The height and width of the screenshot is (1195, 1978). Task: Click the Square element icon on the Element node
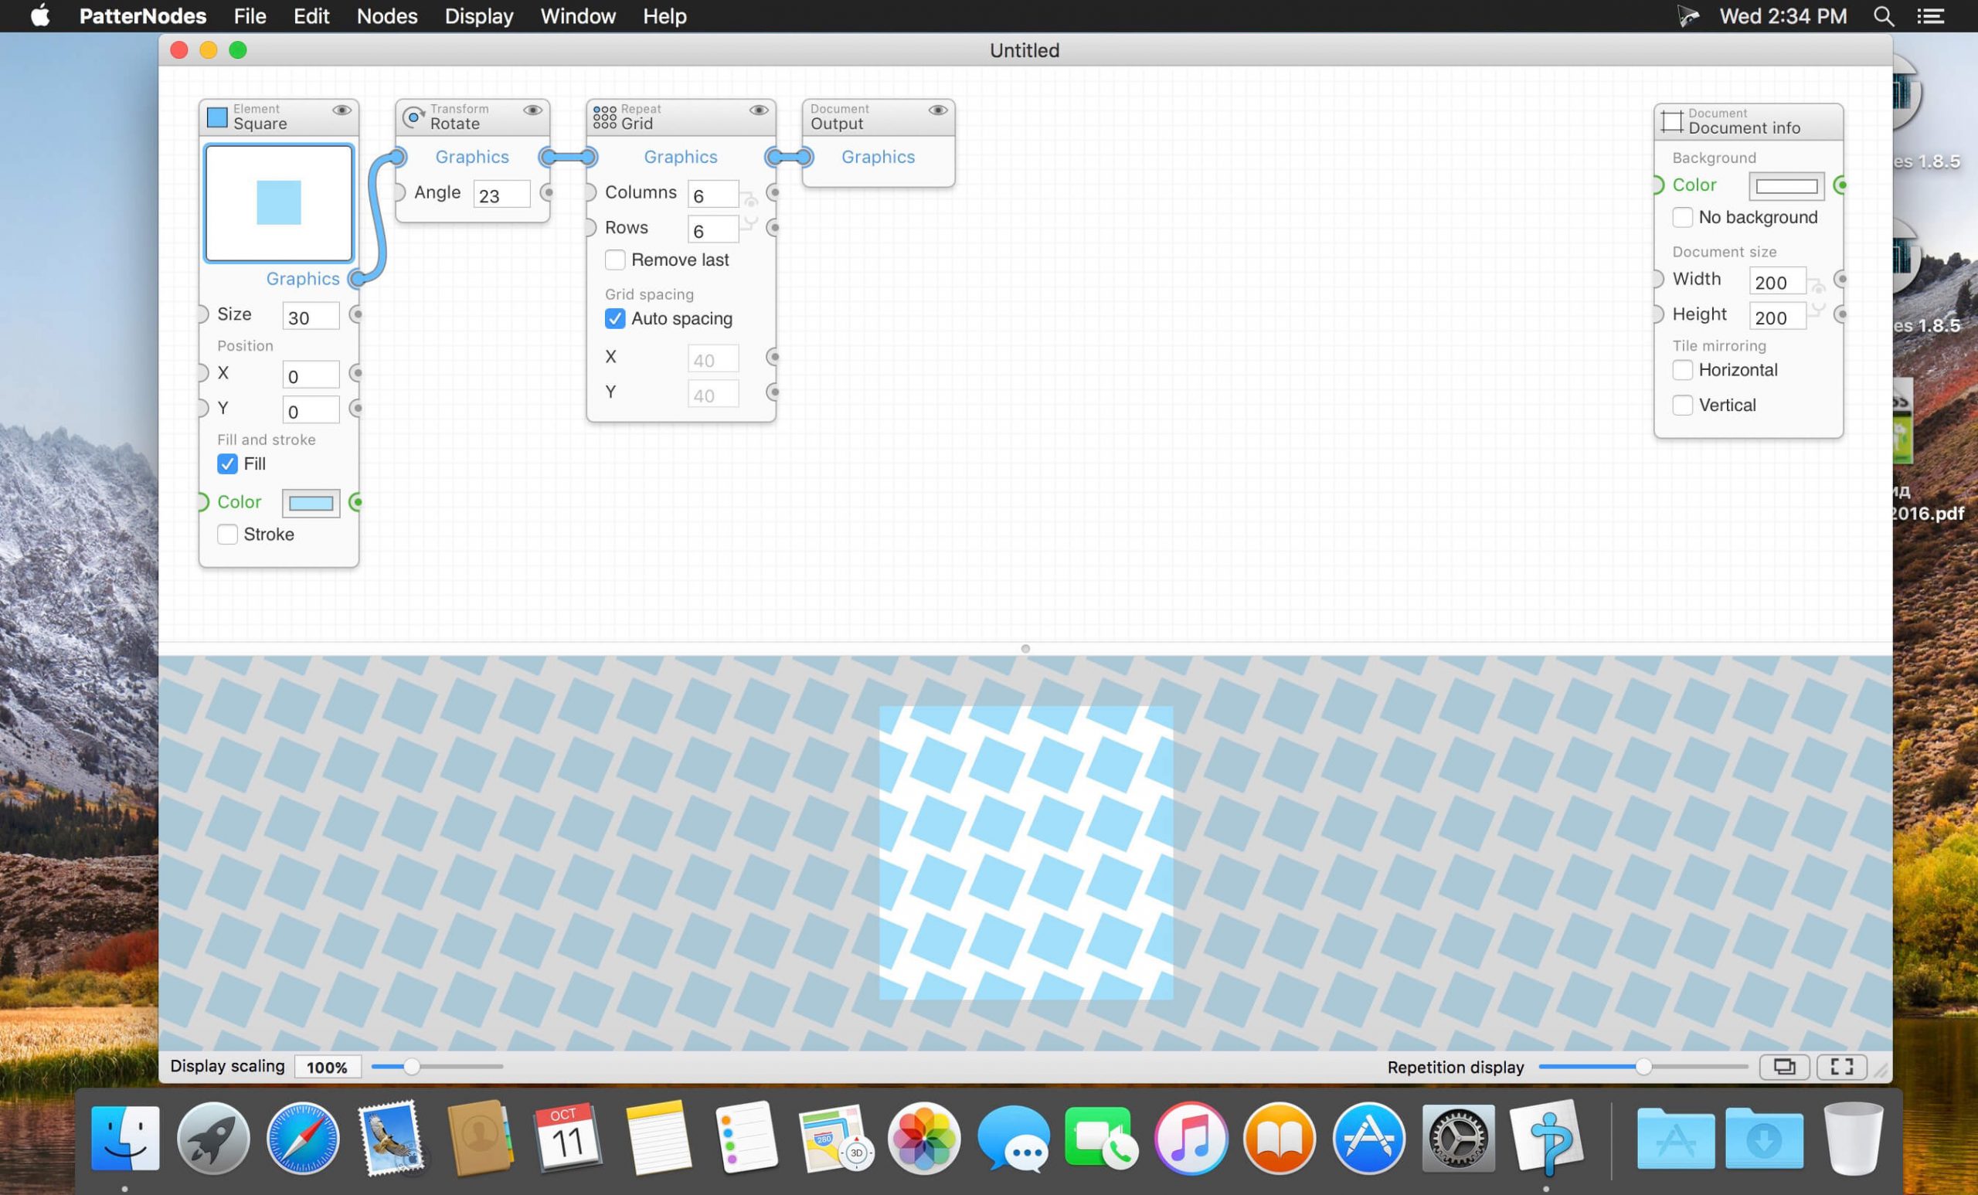pos(218,117)
